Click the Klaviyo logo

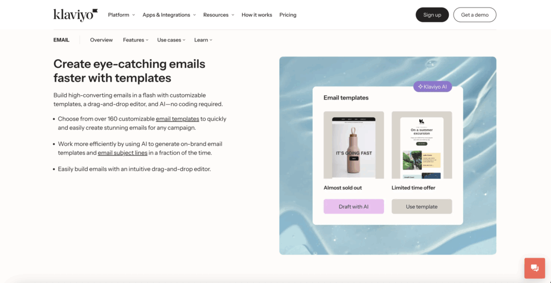click(75, 15)
